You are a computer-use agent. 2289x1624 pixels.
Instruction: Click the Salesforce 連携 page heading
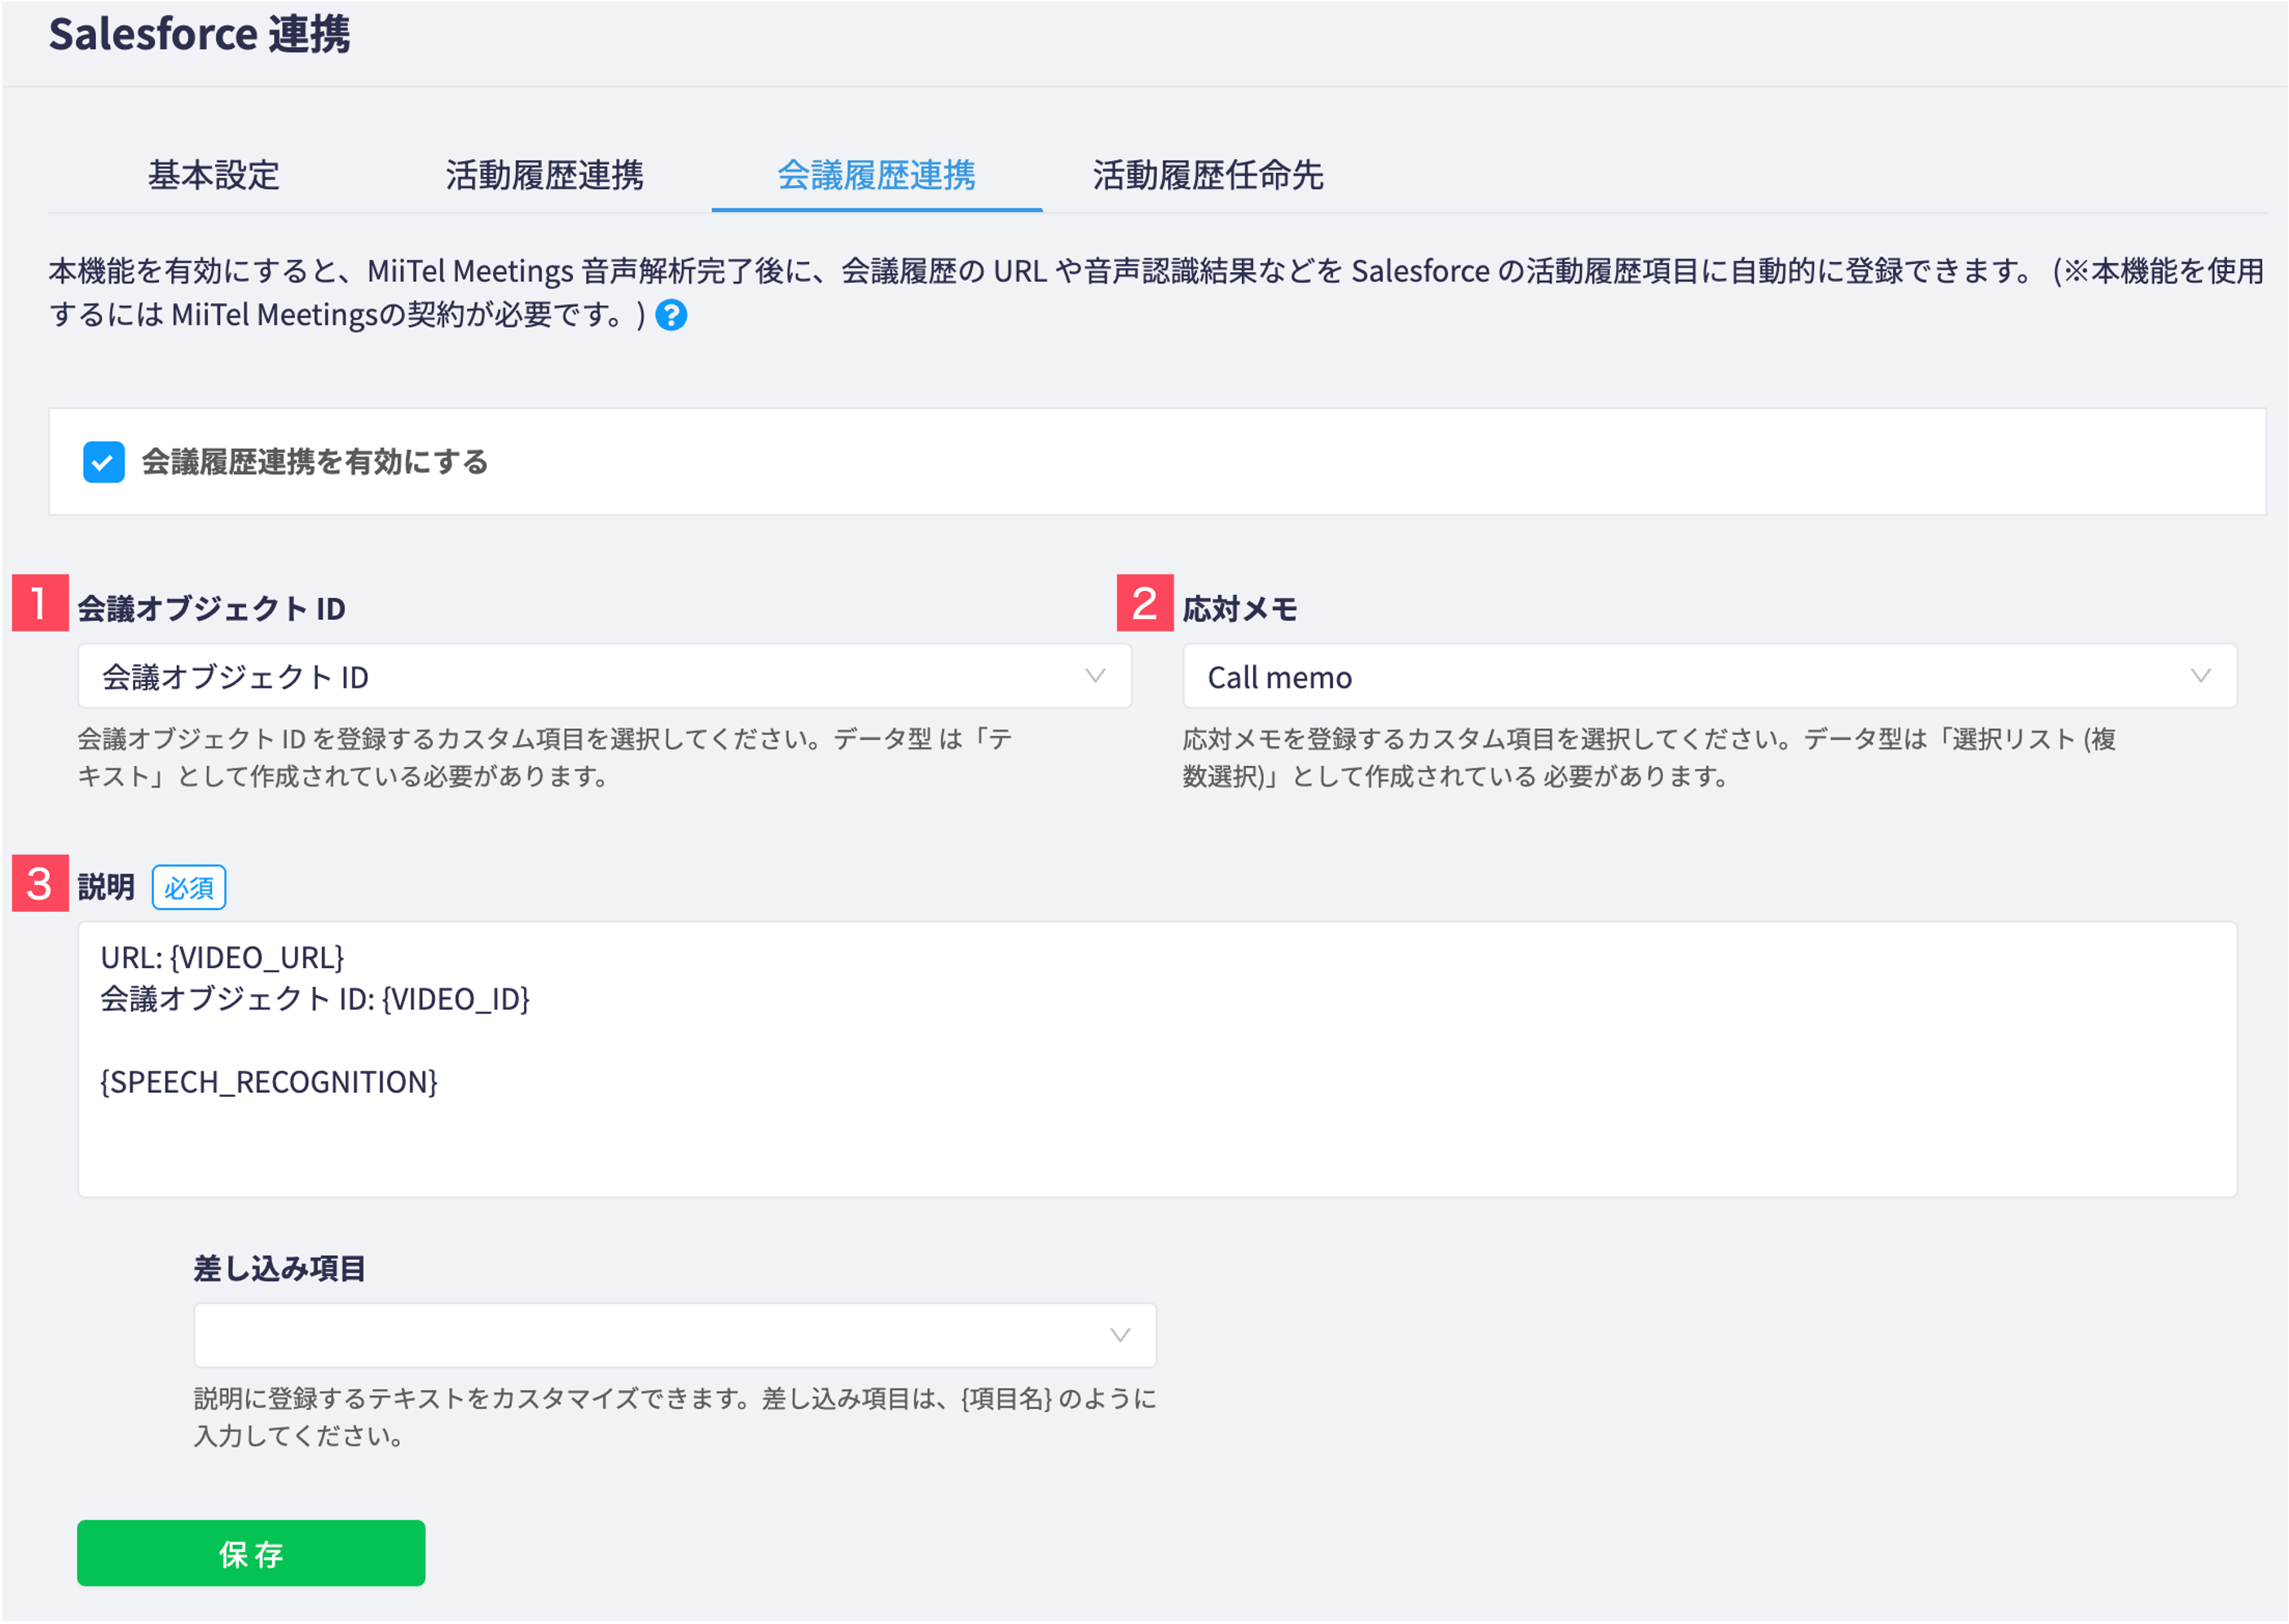[x=200, y=34]
